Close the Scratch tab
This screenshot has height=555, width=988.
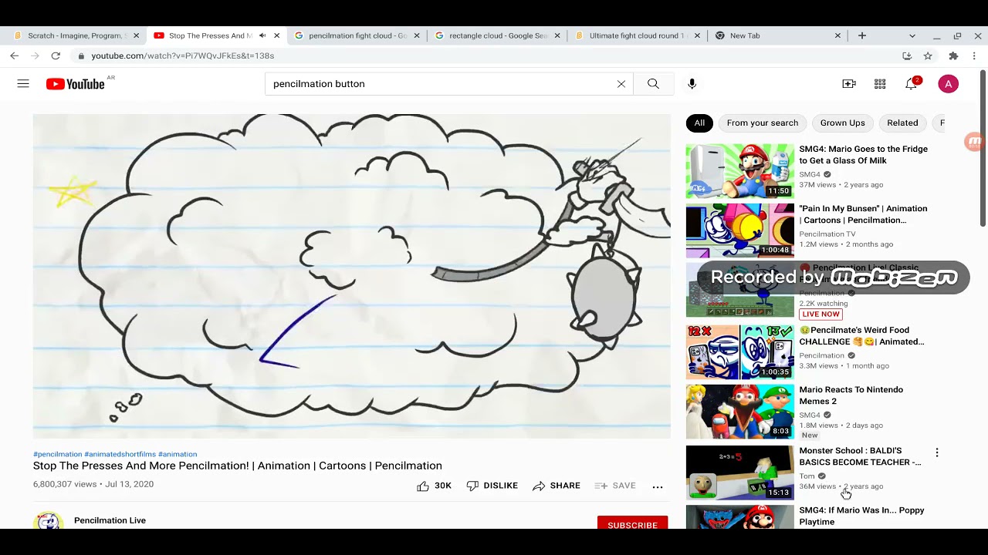tap(137, 35)
